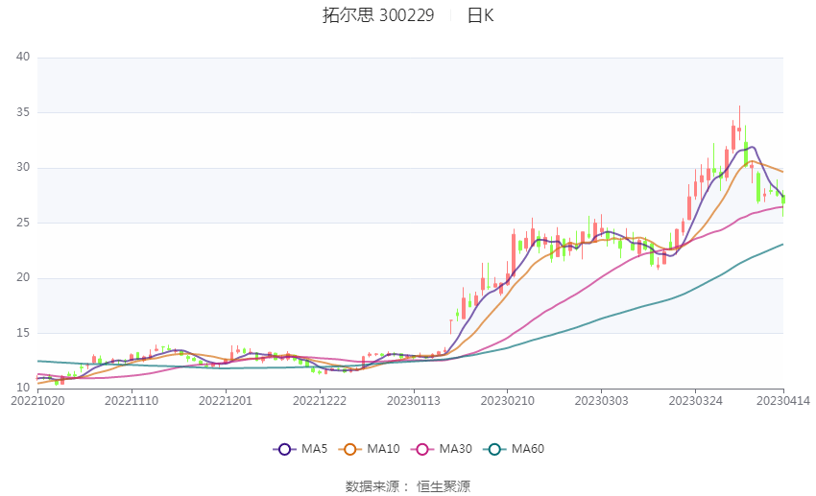The width and height of the screenshot is (816, 496).
Task: Hide the MA10 line using its legend text
Action: pos(385,449)
